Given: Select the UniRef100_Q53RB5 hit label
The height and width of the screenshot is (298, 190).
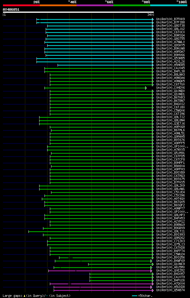Looking at the screenshot, I should point(170,58).
